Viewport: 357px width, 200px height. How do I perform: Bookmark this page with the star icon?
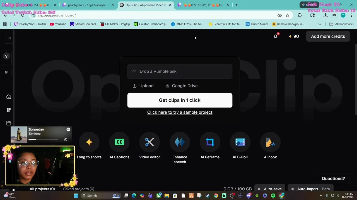click(287, 15)
